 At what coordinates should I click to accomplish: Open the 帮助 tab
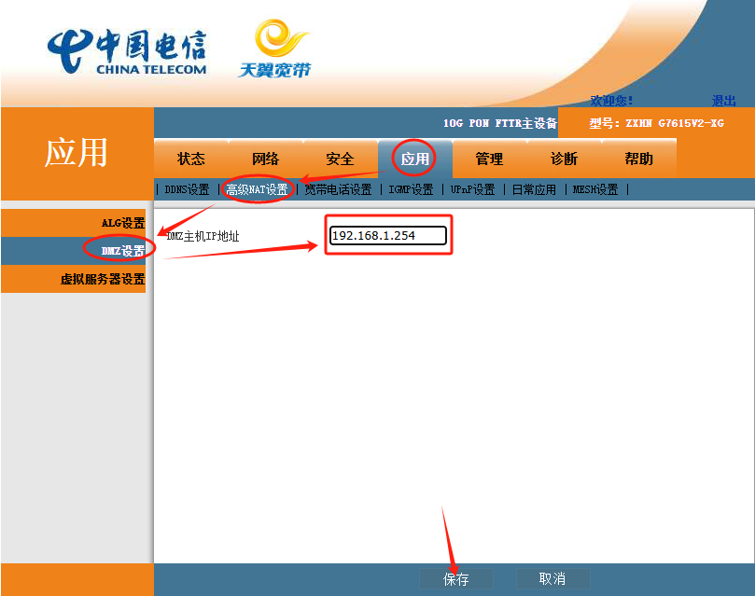[x=638, y=159]
